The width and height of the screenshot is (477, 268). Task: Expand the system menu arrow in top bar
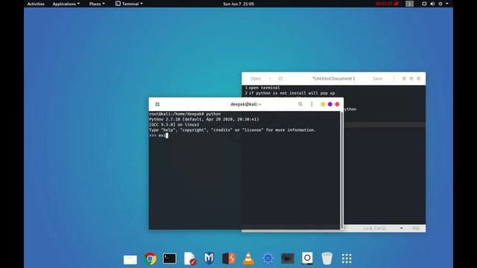click(447, 4)
